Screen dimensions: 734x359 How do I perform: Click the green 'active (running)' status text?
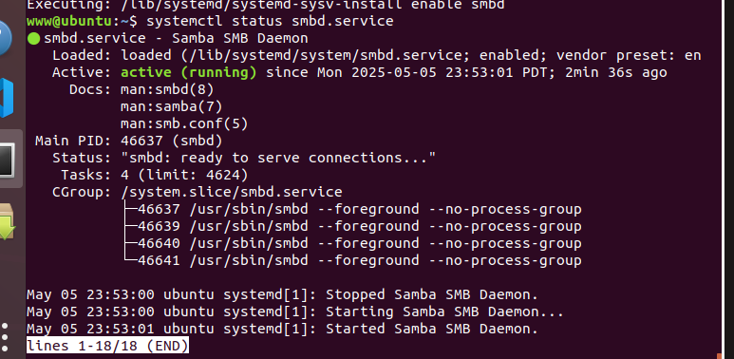[189, 72]
